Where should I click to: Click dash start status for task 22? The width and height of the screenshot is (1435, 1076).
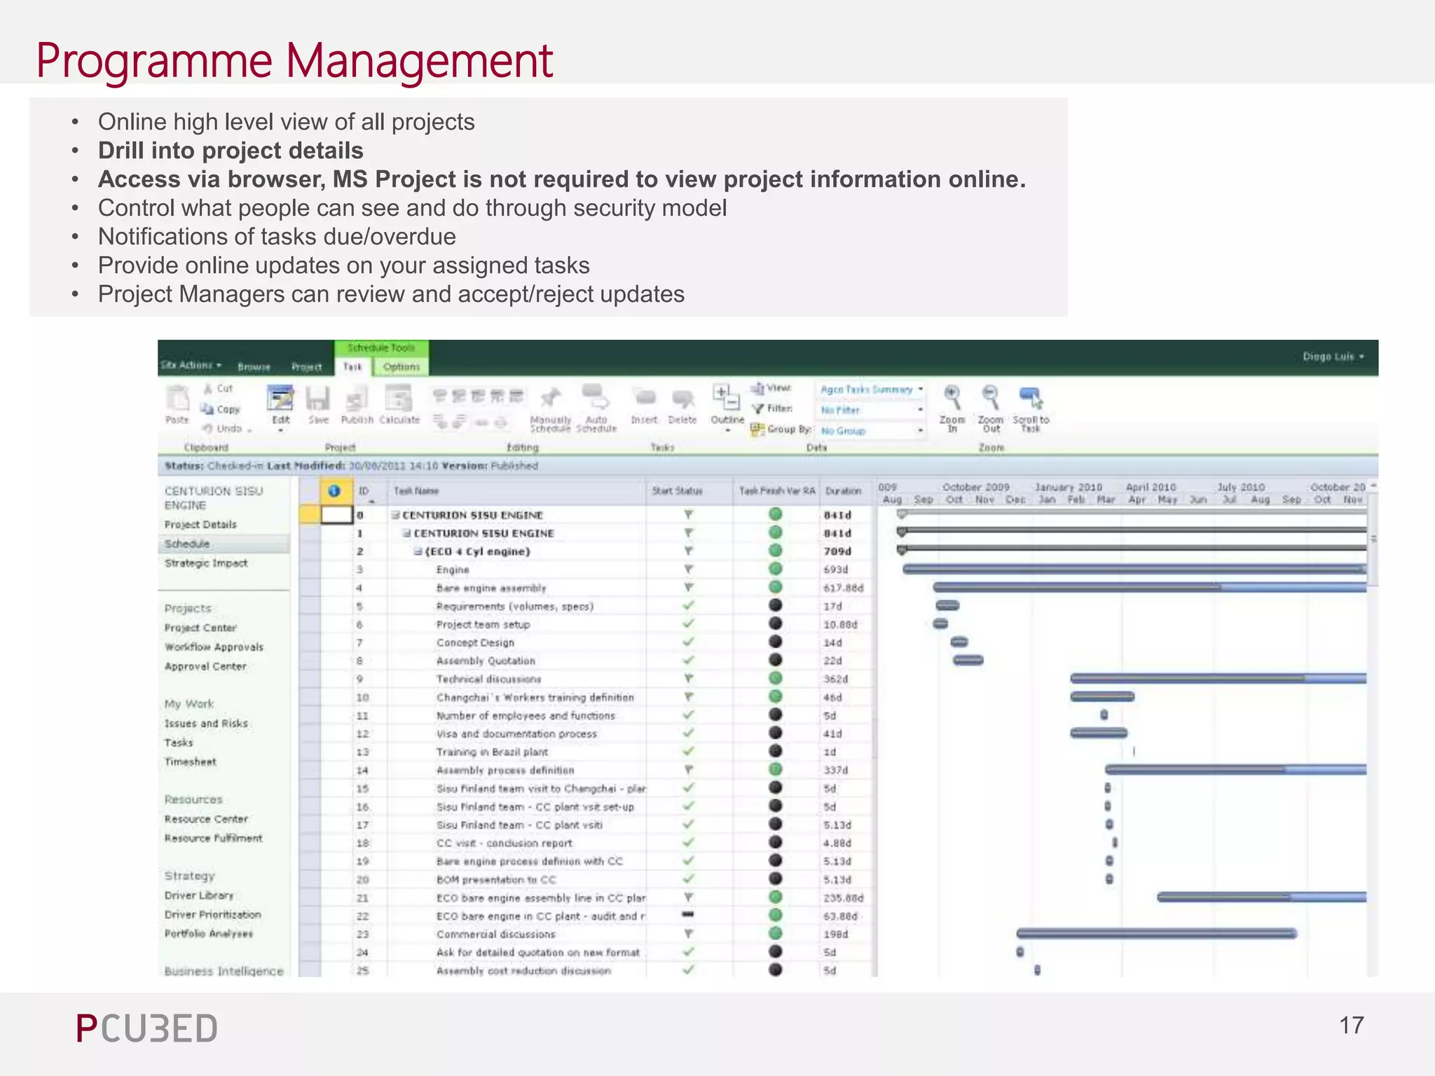[x=688, y=914]
